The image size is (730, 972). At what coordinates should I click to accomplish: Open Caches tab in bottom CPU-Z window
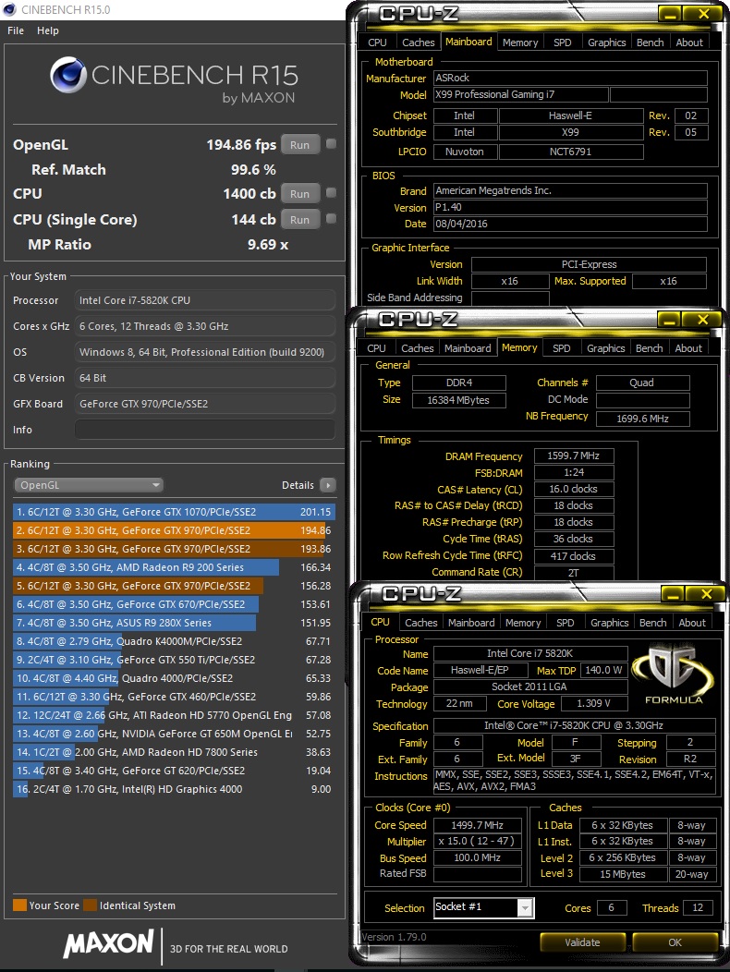click(x=421, y=623)
